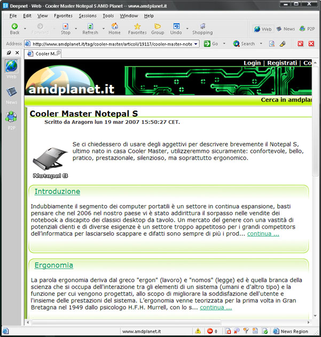Click the News Region status bar item
This screenshot has height=337, width=321.
[291, 331]
